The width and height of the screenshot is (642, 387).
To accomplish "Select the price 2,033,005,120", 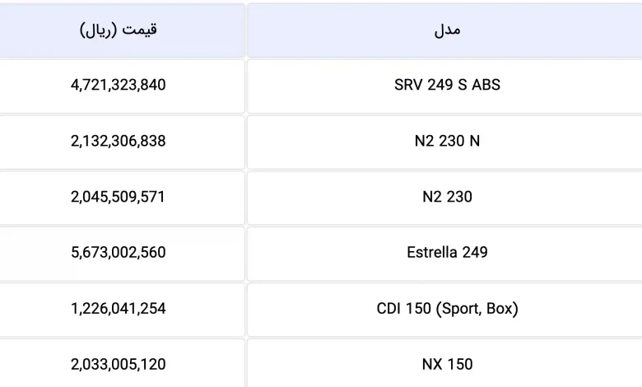I will [x=119, y=365].
